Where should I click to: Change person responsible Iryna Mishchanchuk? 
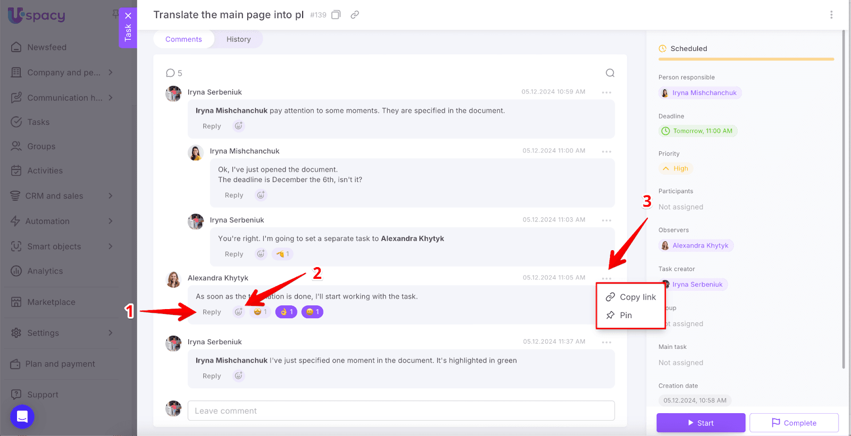coord(700,93)
